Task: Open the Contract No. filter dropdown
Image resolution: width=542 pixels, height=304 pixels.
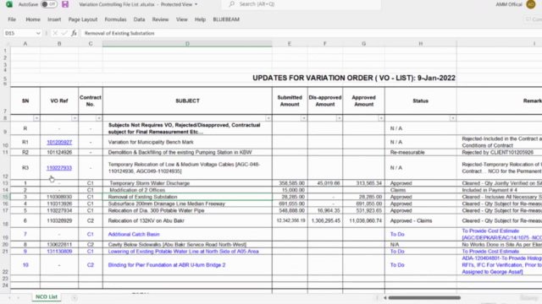Action: click(x=99, y=118)
